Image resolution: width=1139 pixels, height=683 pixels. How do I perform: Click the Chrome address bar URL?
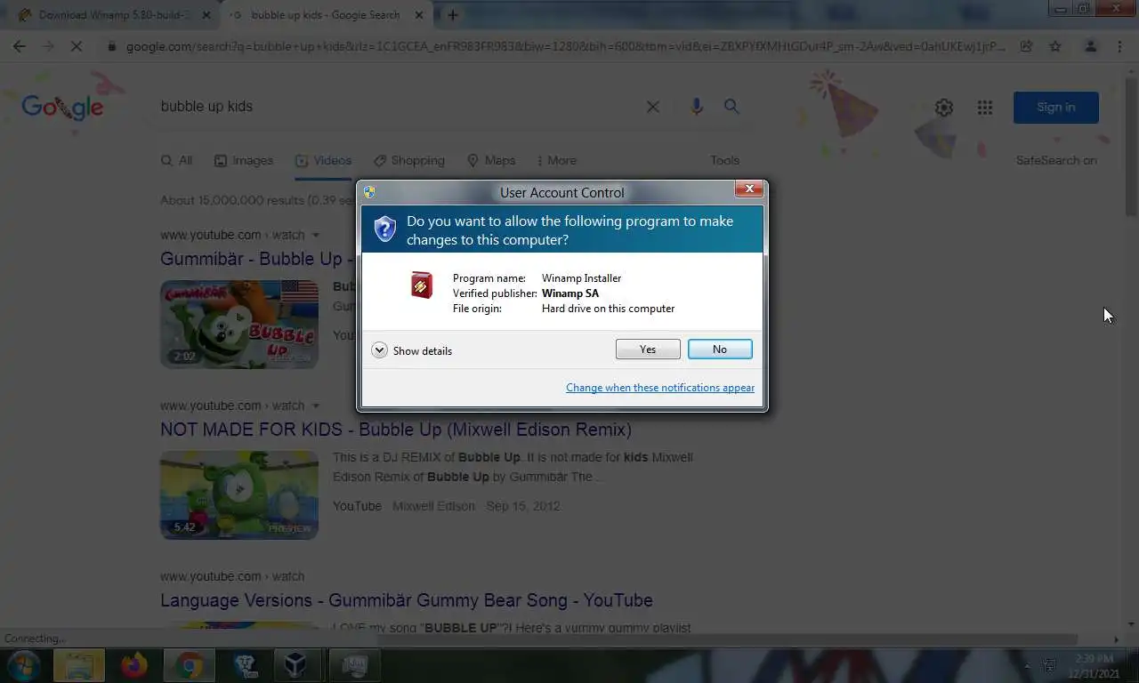tap(565, 46)
